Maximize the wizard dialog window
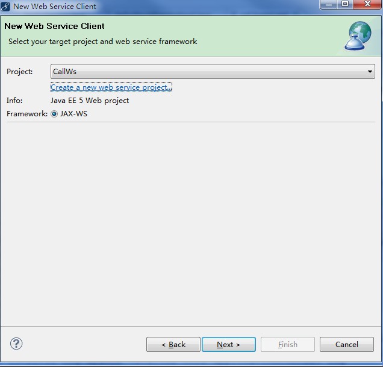Image resolution: width=383 pixels, height=367 pixels. click(345, 4)
